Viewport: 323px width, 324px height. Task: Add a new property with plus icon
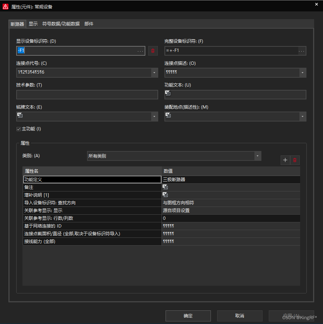[285, 160]
